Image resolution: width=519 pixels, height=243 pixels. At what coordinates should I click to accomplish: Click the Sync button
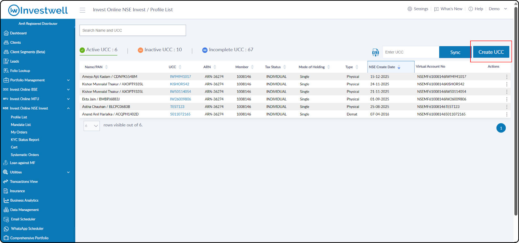[x=455, y=52]
